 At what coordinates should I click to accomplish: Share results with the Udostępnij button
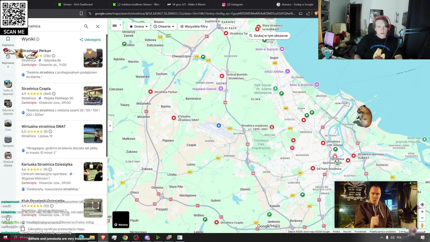coord(90,40)
